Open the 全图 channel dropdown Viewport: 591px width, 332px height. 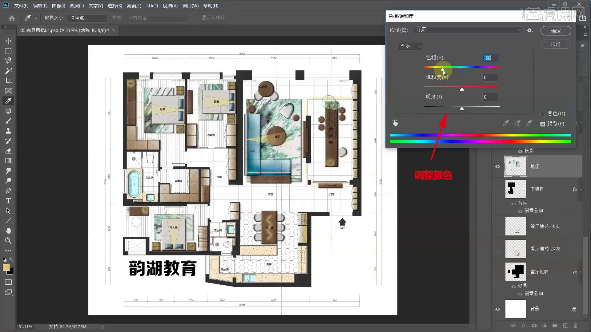point(410,46)
